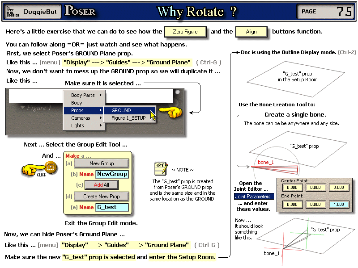Click the Align button
The height and width of the screenshot is (268, 358).
click(251, 32)
